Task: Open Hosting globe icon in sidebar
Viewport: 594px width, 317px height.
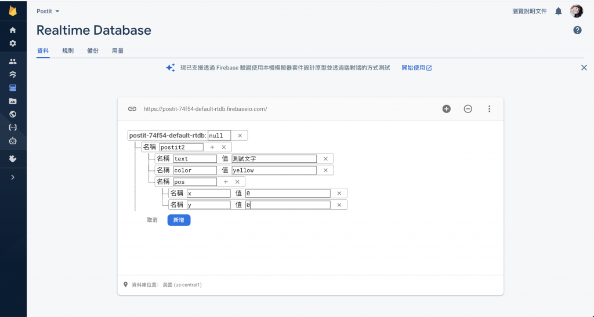Action: pos(13,114)
